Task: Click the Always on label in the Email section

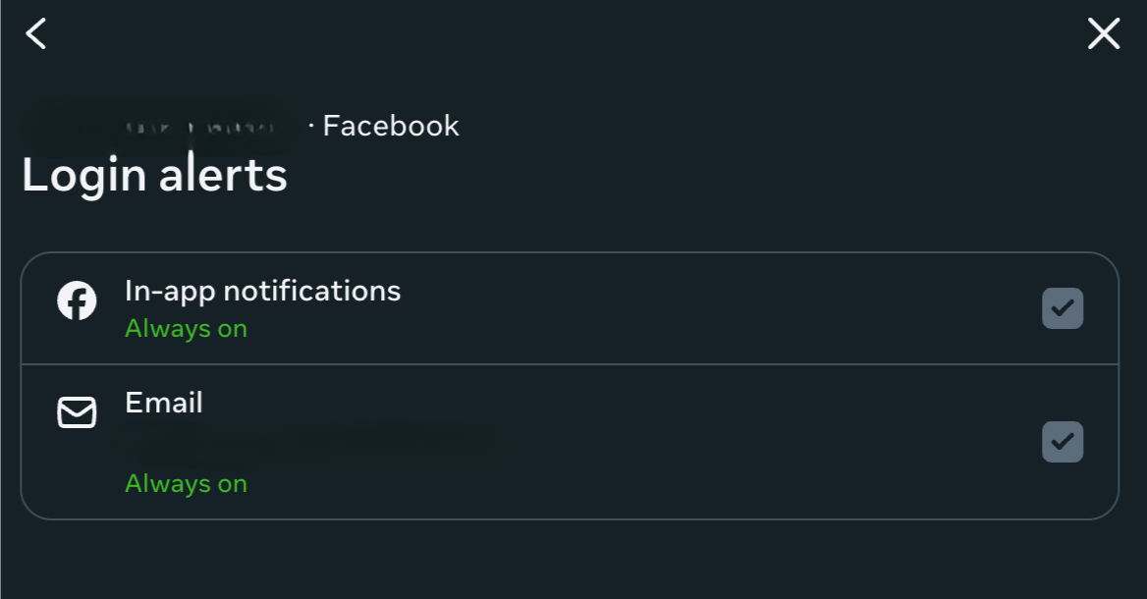Action: click(187, 482)
